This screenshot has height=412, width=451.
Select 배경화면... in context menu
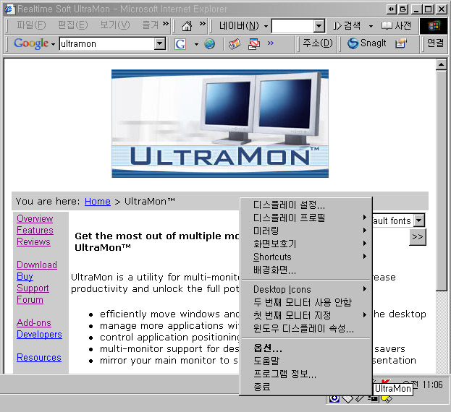pyautogui.click(x=305, y=270)
